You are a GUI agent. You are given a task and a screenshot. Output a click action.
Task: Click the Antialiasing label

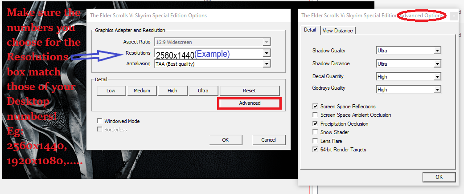pyautogui.click(x=139, y=63)
